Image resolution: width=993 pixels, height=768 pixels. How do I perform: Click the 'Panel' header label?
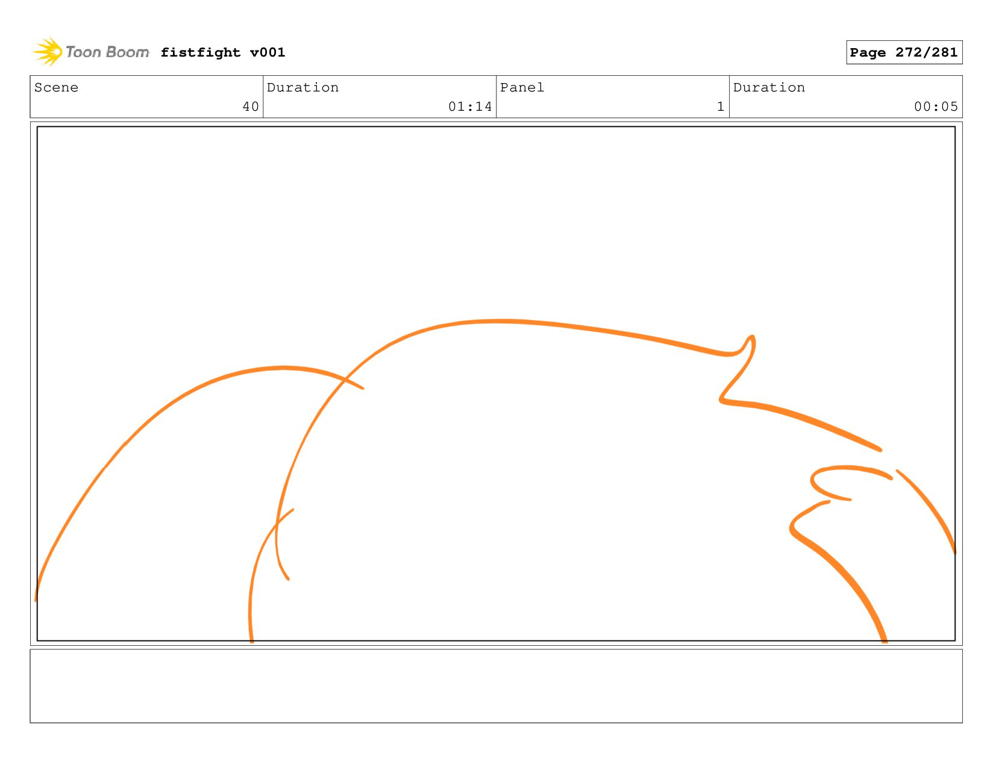(522, 87)
